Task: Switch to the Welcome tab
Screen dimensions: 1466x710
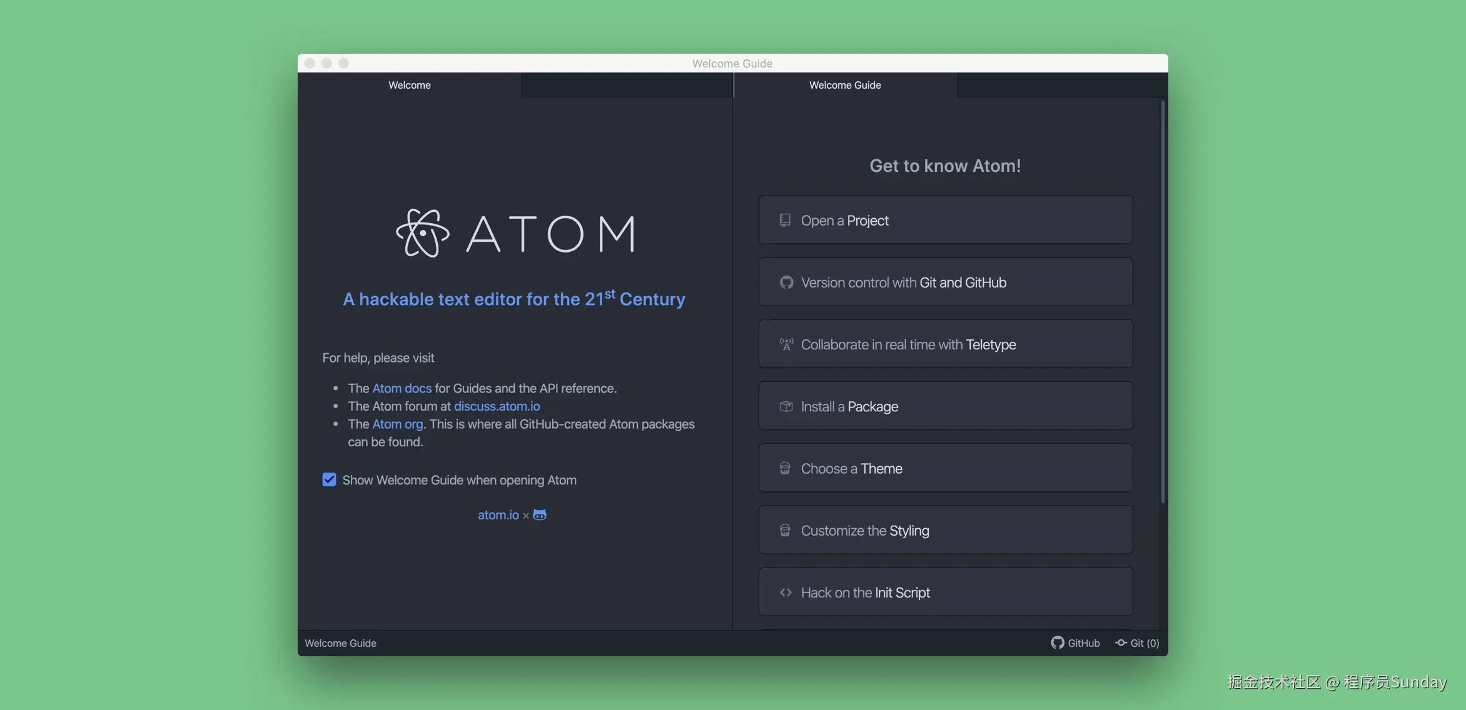Action: pyautogui.click(x=410, y=85)
